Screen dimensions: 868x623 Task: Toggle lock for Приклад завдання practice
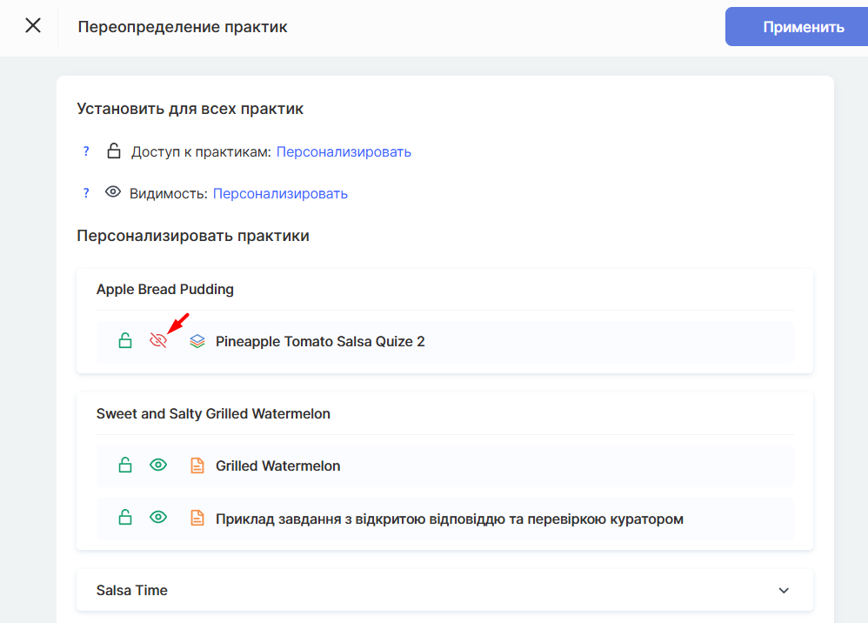coord(125,517)
